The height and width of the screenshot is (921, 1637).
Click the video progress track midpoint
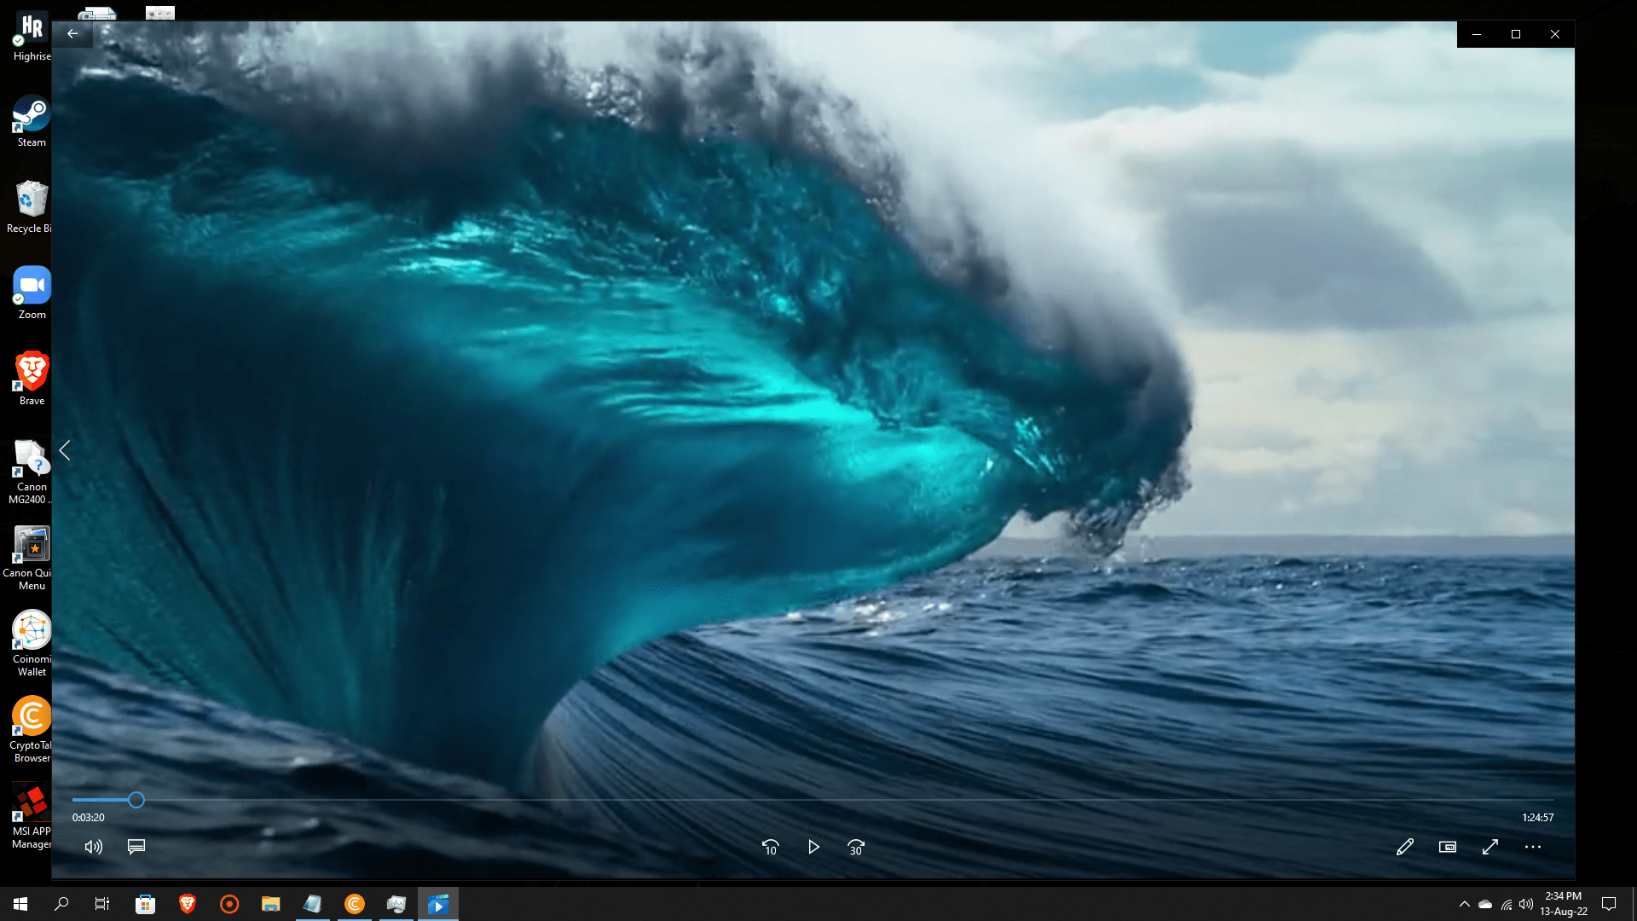click(x=813, y=800)
